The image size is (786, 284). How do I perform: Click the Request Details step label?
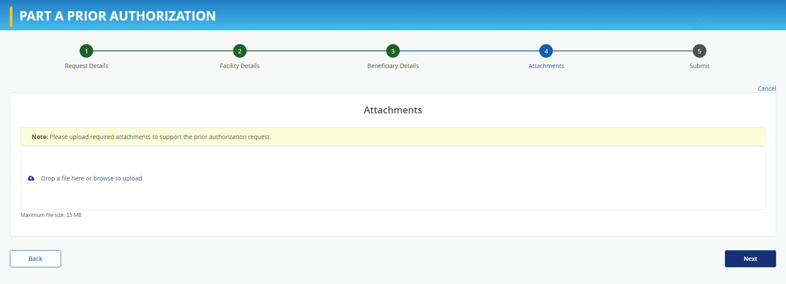tap(86, 66)
